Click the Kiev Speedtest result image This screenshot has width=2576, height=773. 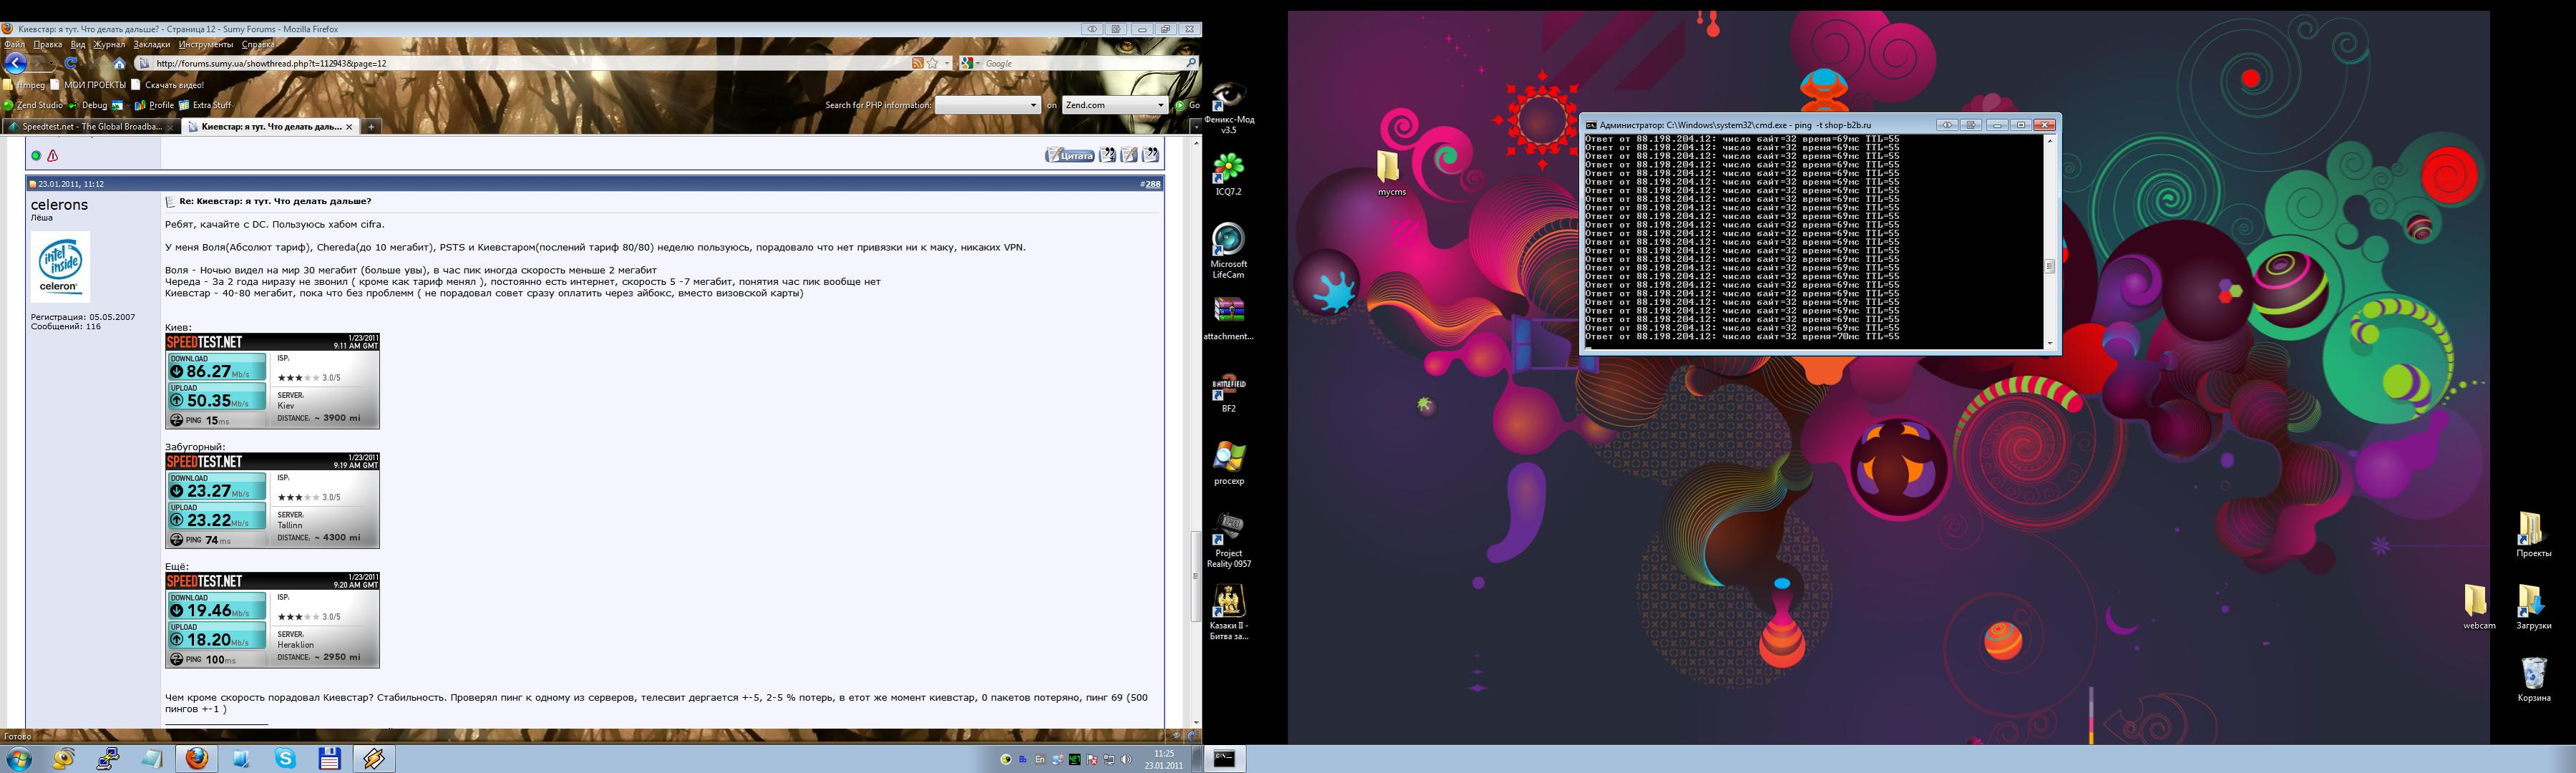point(272,381)
